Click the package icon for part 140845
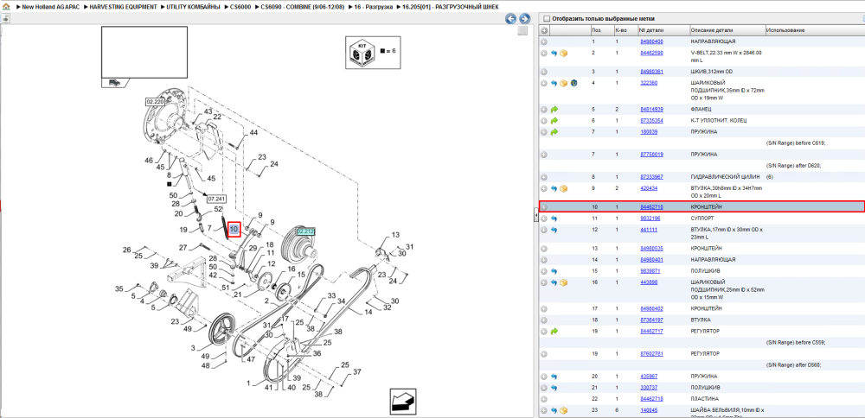 [x=564, y=410]
